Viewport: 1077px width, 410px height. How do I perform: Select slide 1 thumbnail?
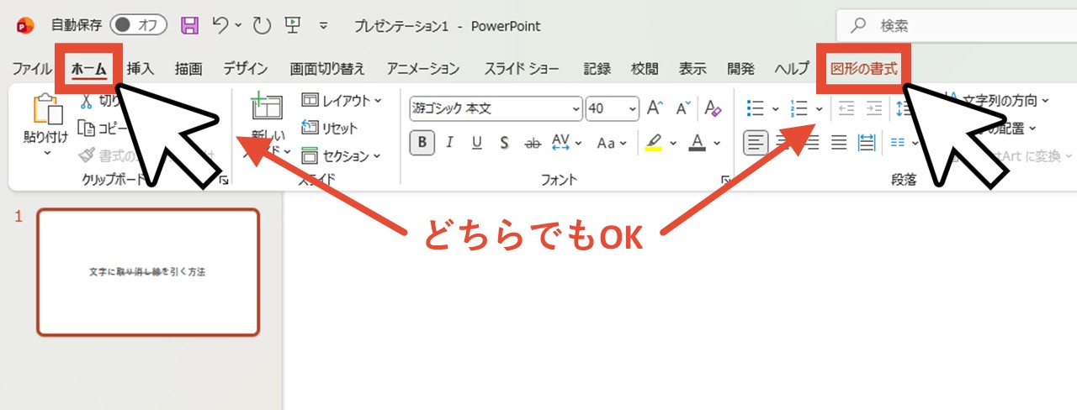coord(148,272)
